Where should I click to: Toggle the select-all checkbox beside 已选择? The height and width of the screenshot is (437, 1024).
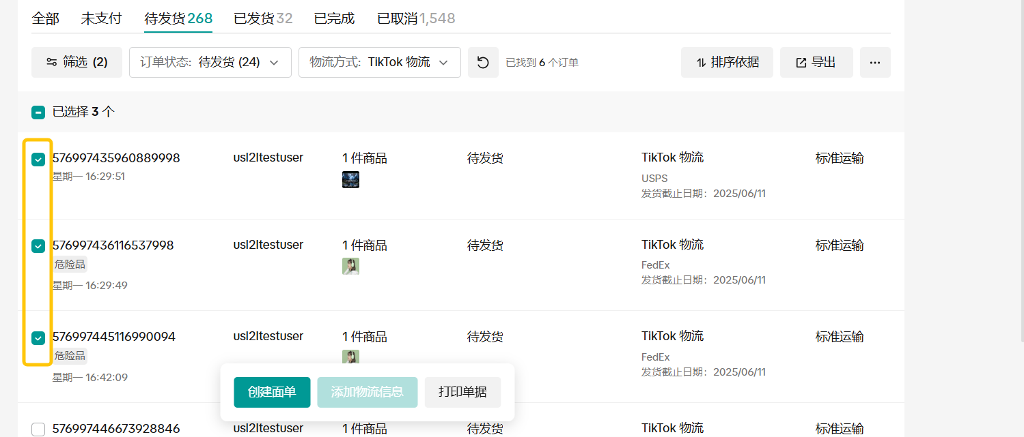pos(38,112)
